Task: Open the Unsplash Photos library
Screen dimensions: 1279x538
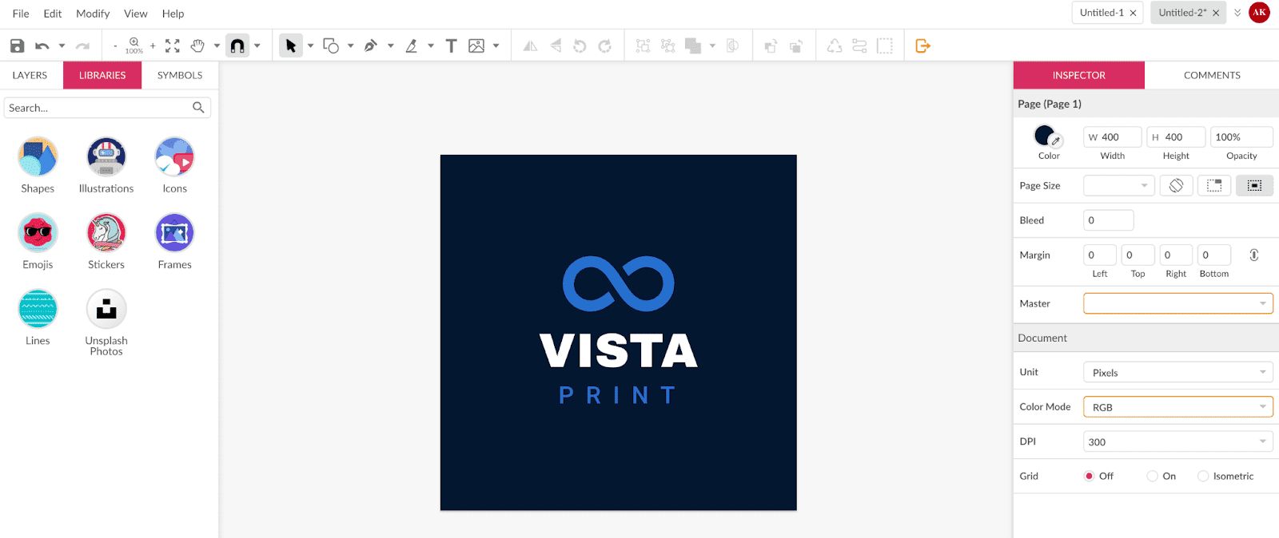Action: tap(106, 322)
